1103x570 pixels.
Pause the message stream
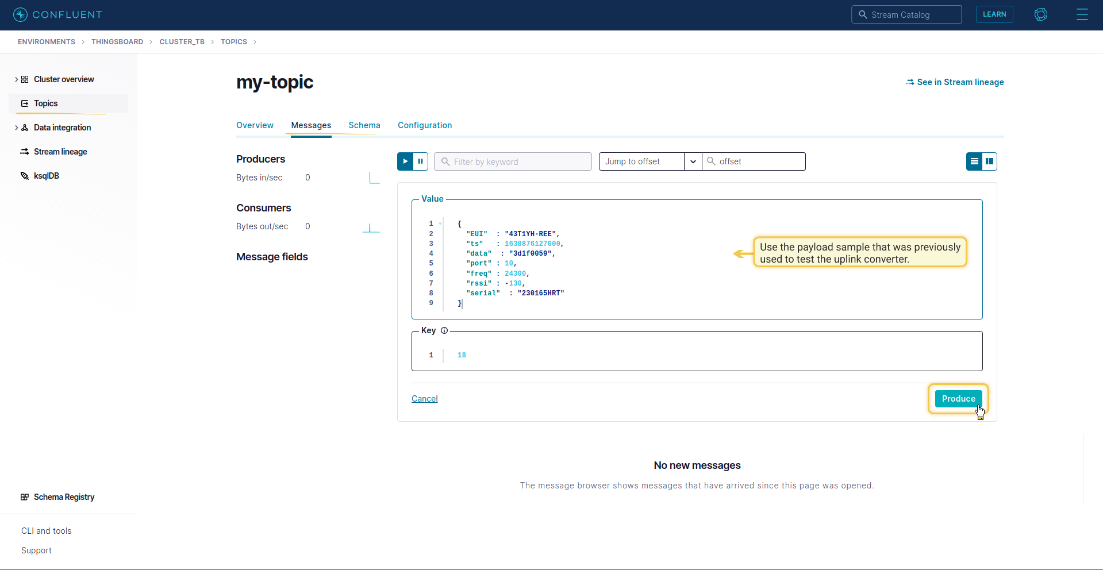point(421,161)
